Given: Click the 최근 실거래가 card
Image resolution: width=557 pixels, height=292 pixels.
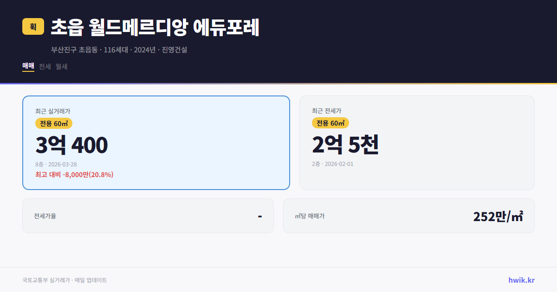Looking at the screenshot, I should click(156, 142).
